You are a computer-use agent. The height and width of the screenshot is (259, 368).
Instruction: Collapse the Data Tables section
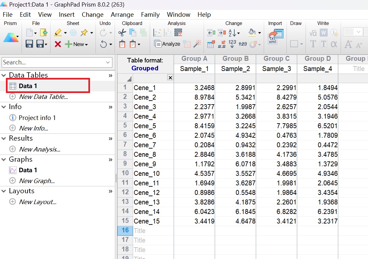(4, 75)
